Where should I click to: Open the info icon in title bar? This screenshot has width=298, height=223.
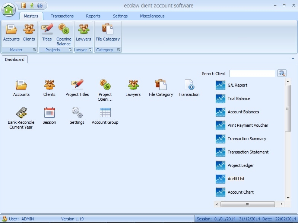[40, 6]
